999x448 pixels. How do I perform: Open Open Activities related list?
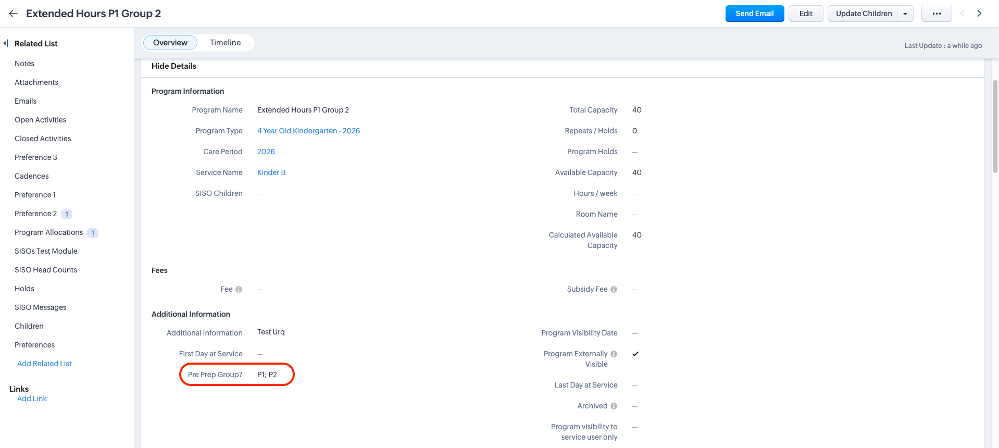(x=41, y=120)
